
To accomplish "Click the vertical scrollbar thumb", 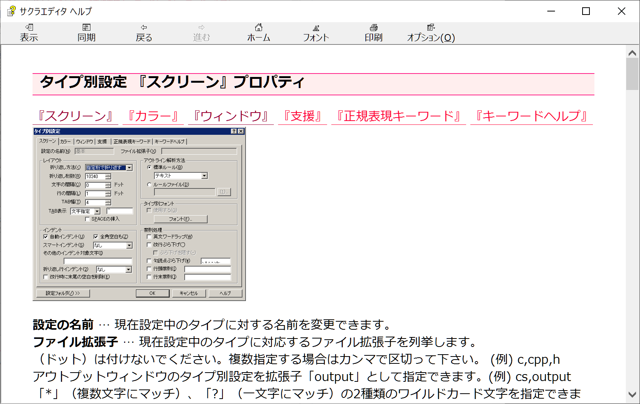I will point(632,74).
